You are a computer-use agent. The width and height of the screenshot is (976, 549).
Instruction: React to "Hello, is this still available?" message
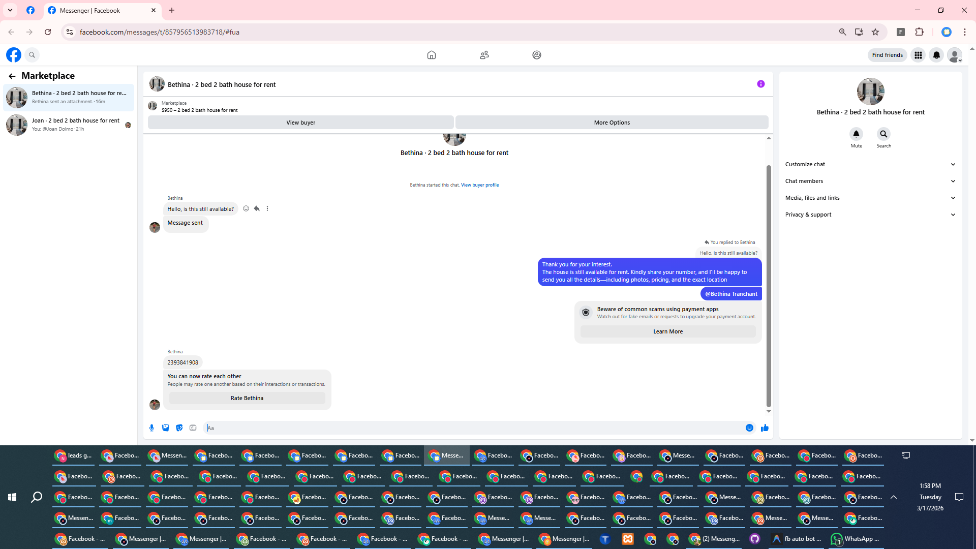click(246, 208)
